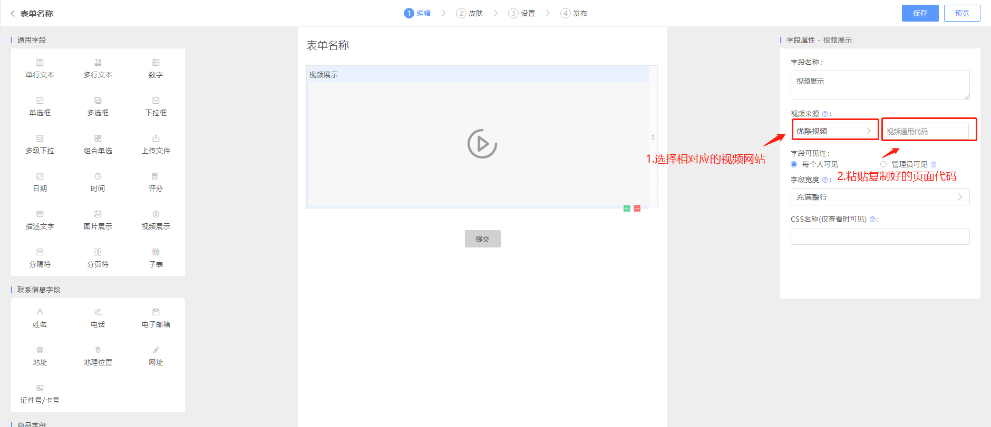Click the 预览 preview button

click(962, 13)
